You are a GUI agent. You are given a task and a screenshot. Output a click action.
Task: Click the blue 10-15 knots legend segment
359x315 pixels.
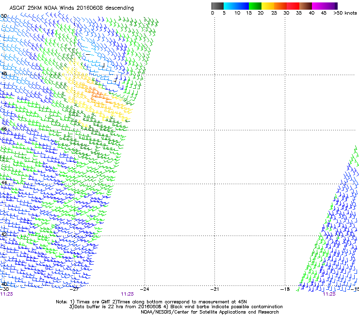(x=243, y=6)
